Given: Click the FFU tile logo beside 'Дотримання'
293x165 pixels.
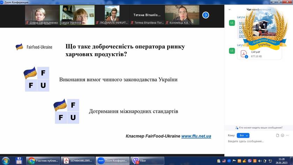Looking at the screenshot, I should click(67, 111).
